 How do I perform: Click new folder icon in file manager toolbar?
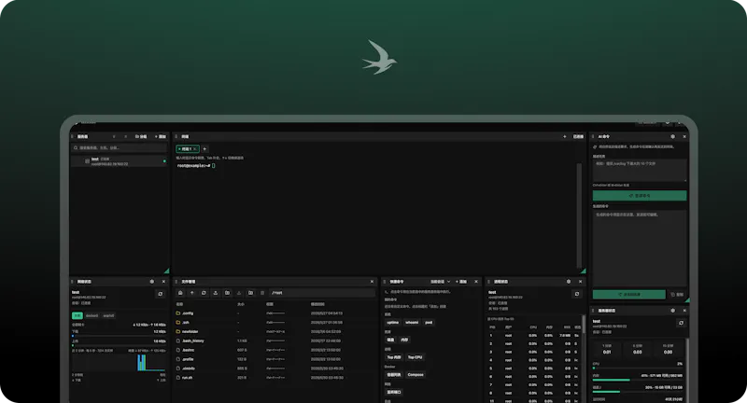(250, 293)
